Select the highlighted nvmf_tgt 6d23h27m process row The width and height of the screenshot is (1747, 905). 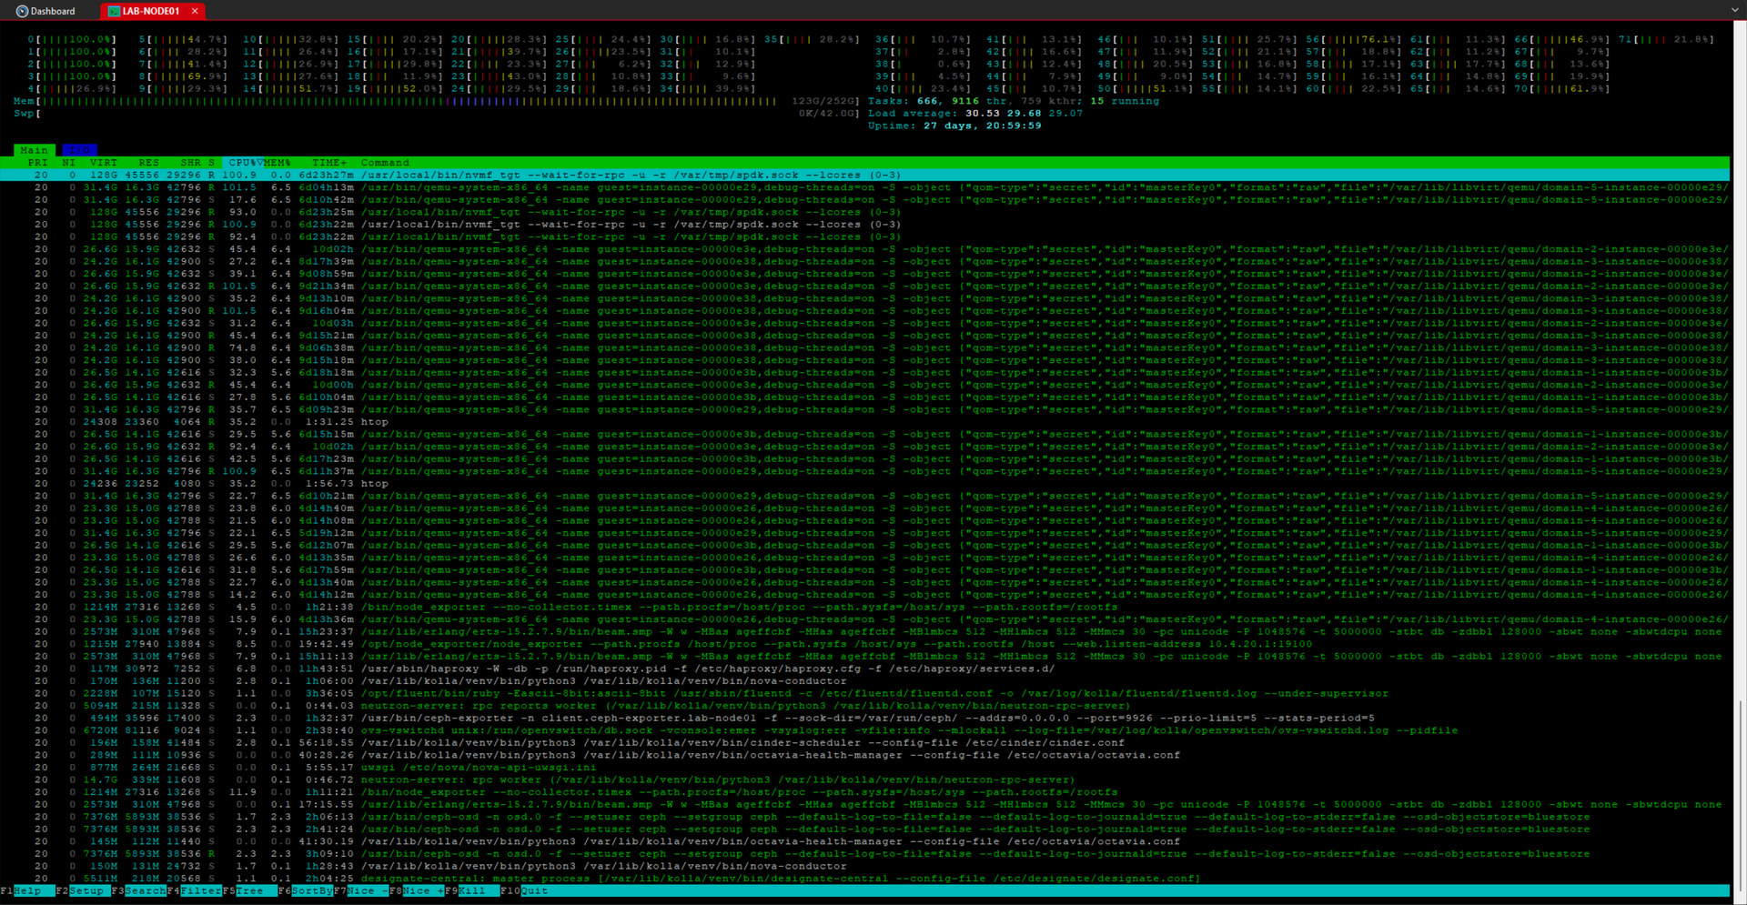[x=864, y=176]
